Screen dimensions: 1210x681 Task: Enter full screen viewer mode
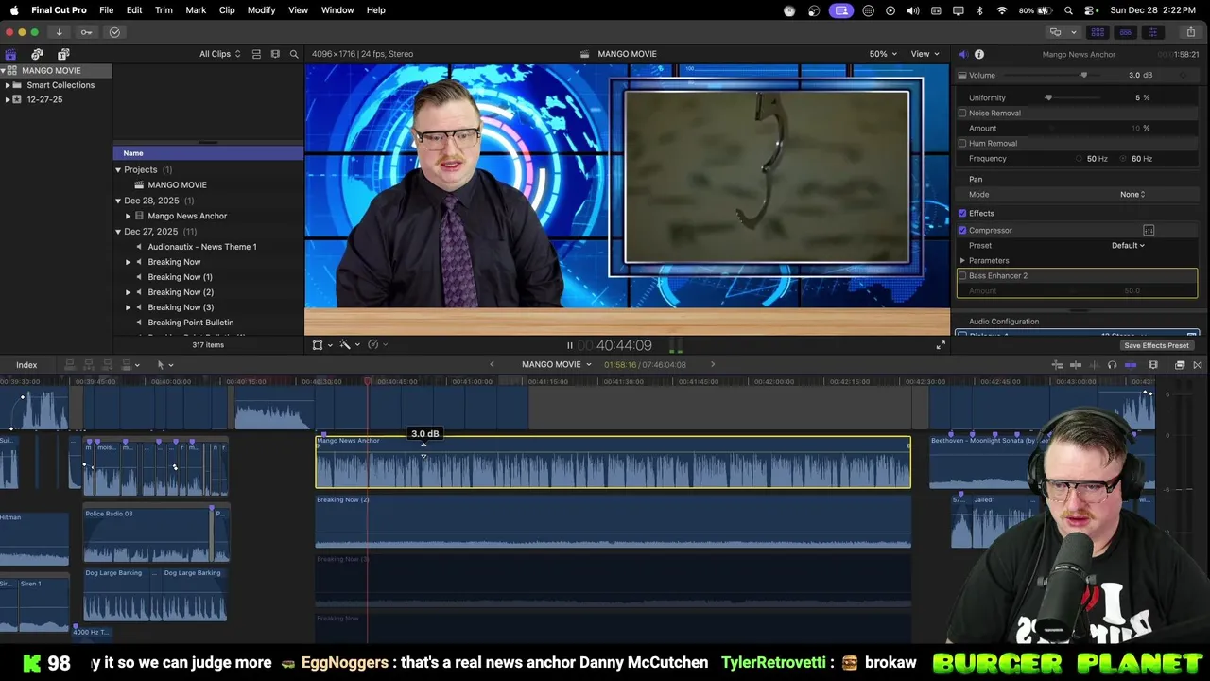click(x=941, y=345)
